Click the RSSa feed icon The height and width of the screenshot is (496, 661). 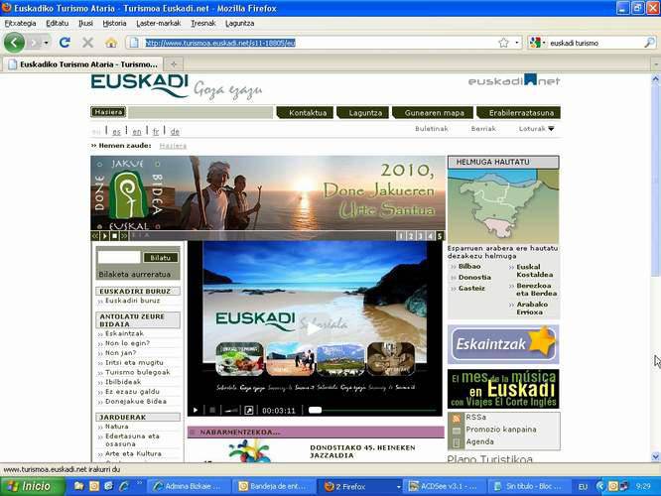pos(457,418)
